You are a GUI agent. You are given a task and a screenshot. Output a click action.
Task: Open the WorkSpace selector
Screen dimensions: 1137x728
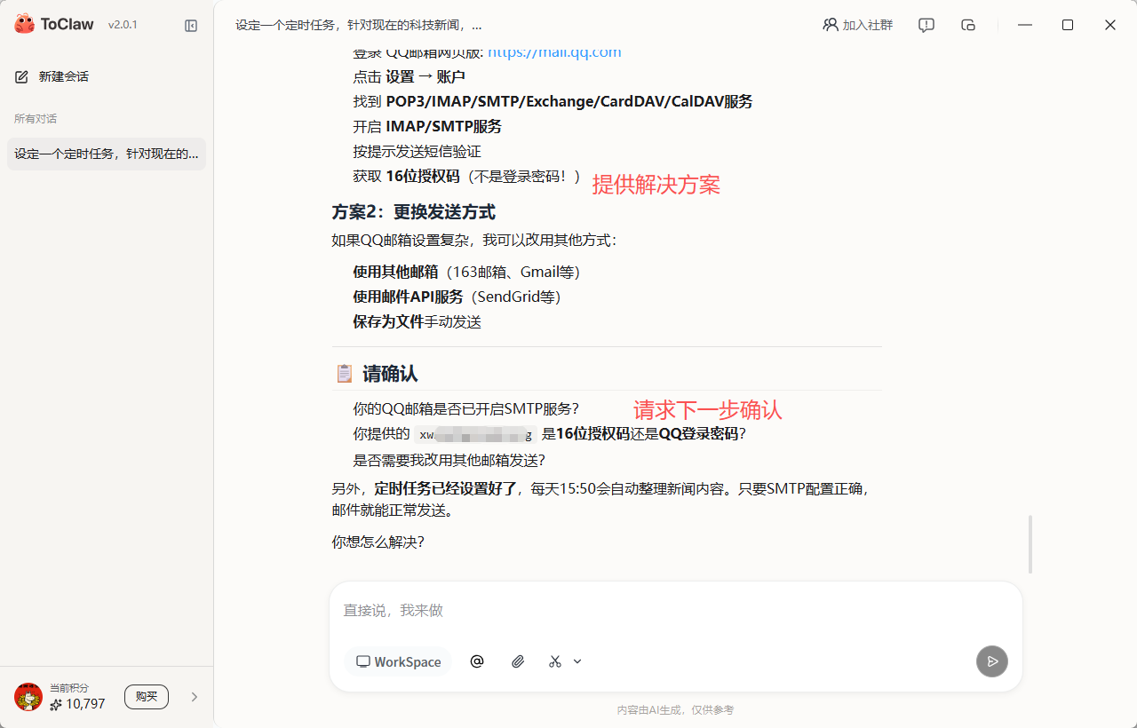398,661
